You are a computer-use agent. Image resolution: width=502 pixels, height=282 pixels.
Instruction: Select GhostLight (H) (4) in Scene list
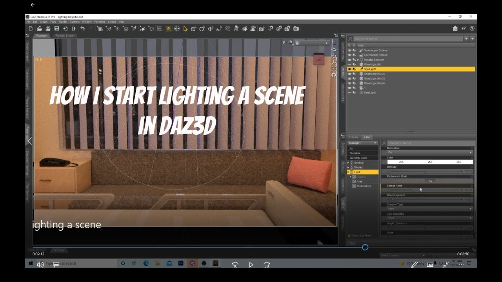point(374,83)
